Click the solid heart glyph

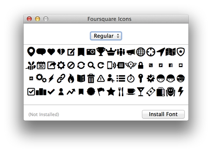[x=51, y=52]
